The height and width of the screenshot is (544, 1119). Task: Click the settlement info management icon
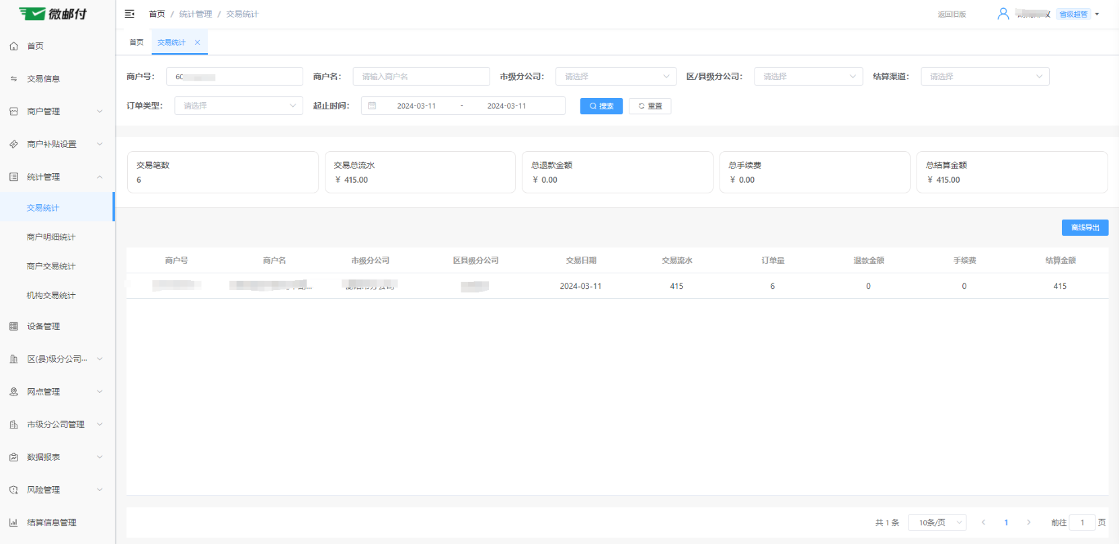[x=13, y=523]
